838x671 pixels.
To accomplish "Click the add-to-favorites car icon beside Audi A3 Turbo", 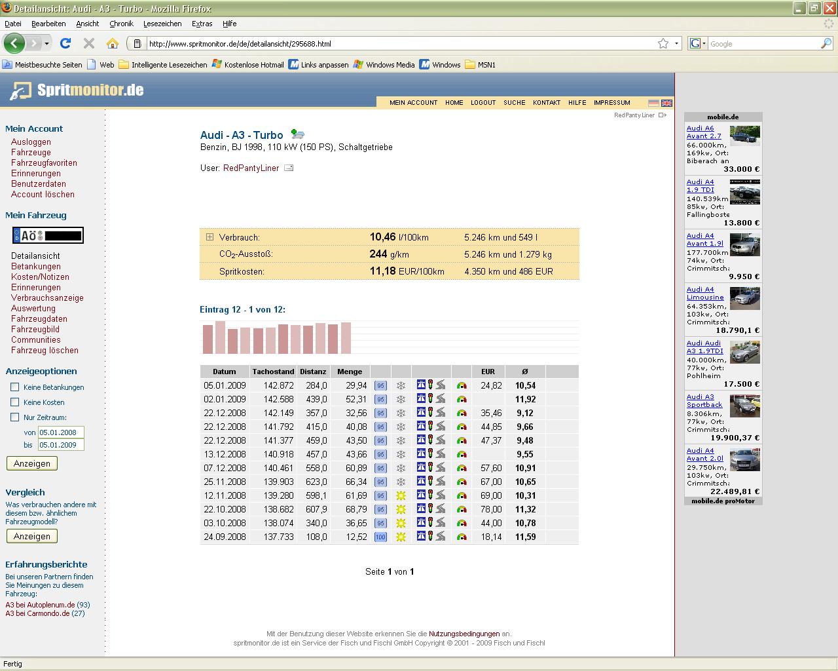I will pos(298,134).
